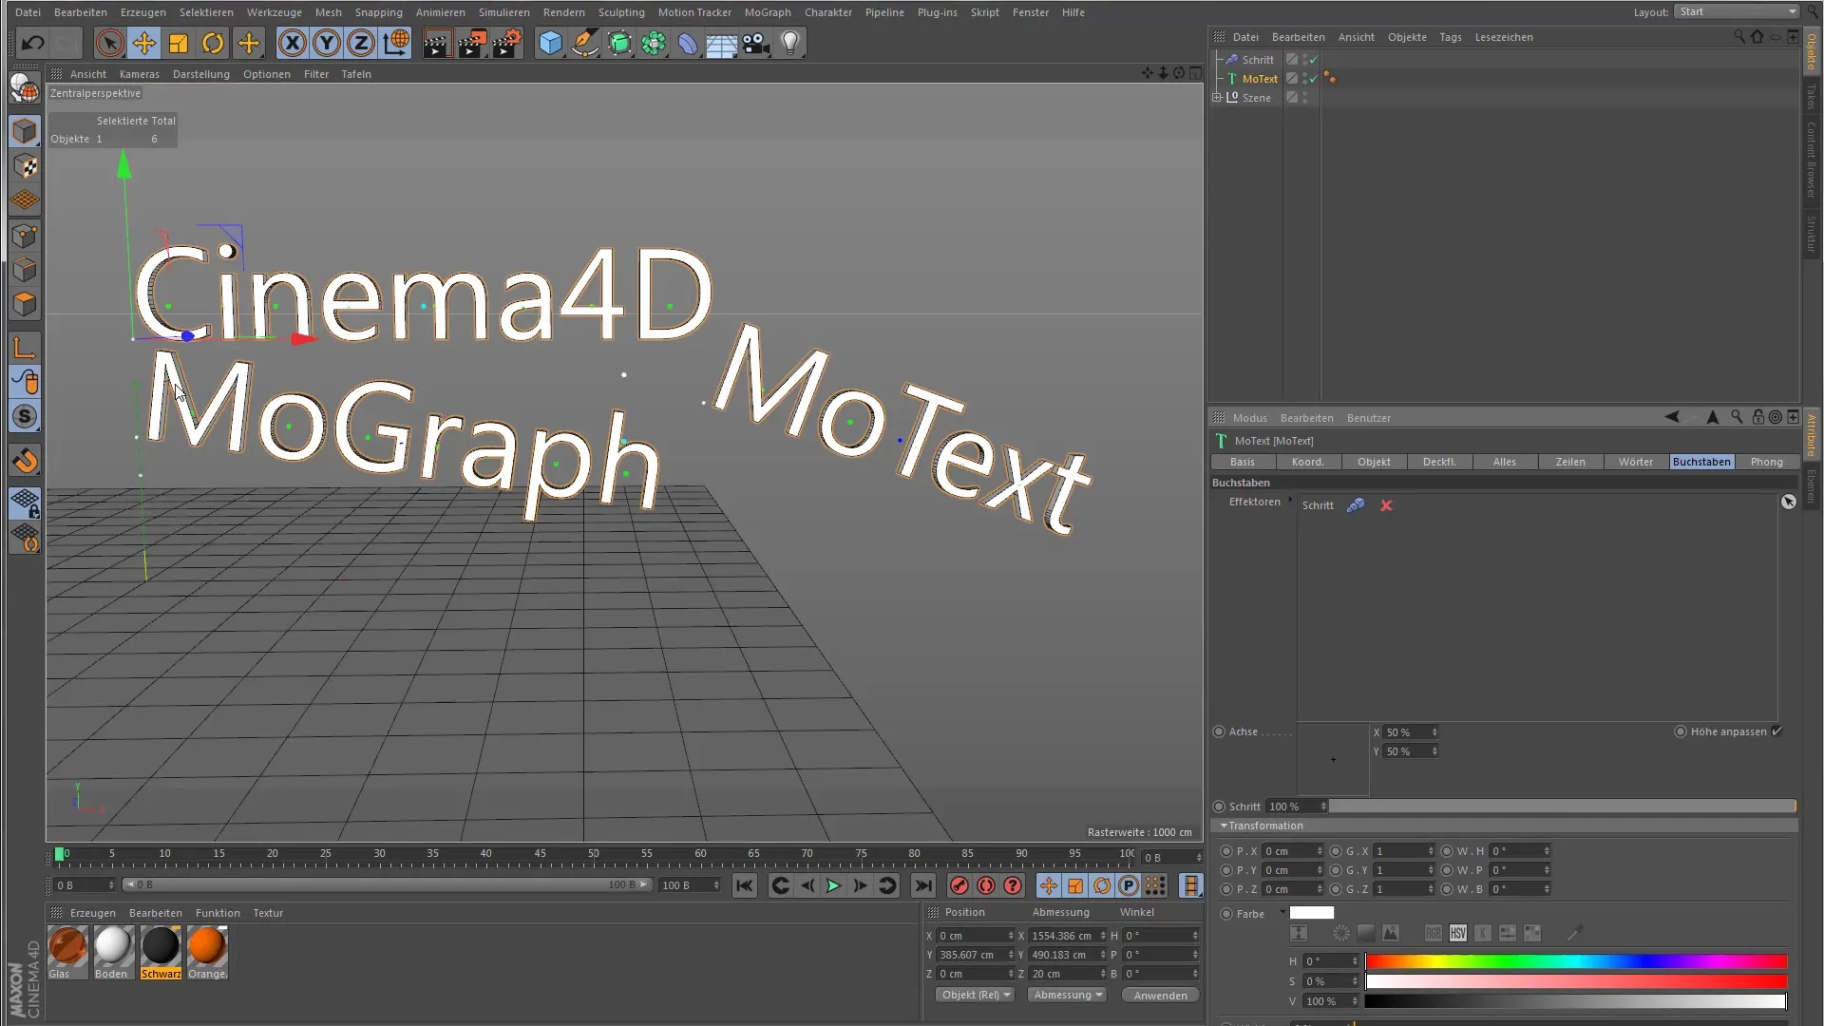The image size is (1824, 1026).
Task: Open the MoGraph menu
Action: pos(768,12)
